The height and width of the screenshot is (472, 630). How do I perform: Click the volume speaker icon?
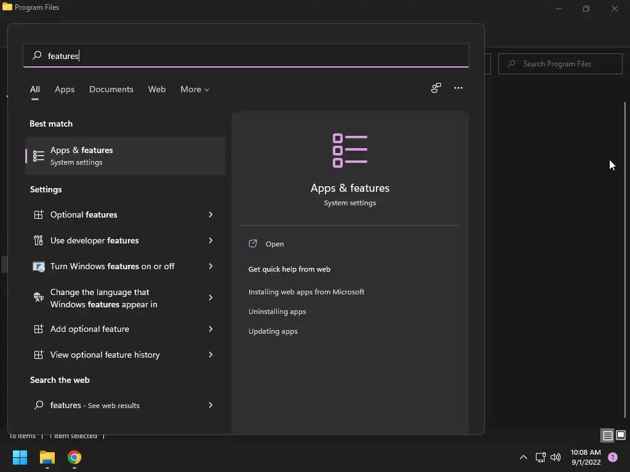tap(556, 457)
